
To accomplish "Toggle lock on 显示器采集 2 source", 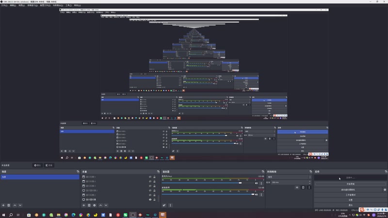I will [x=154, y=190].
